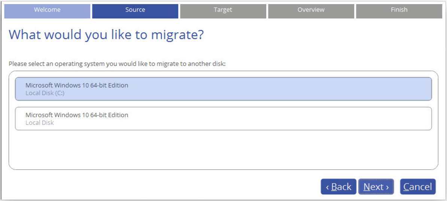Viewport: 447px width, 201px height.
Task: Click the left chevron on Back button
Action: [327, 187]
